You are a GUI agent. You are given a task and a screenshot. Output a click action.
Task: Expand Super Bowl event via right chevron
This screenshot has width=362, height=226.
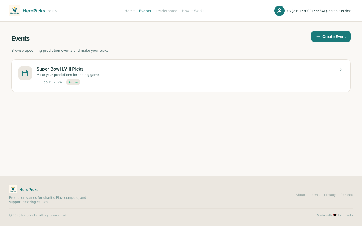[341, 69]
